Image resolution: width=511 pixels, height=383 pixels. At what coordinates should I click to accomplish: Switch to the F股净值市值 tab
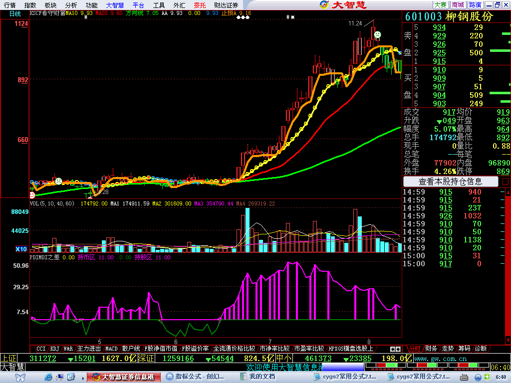coord(161,349)
